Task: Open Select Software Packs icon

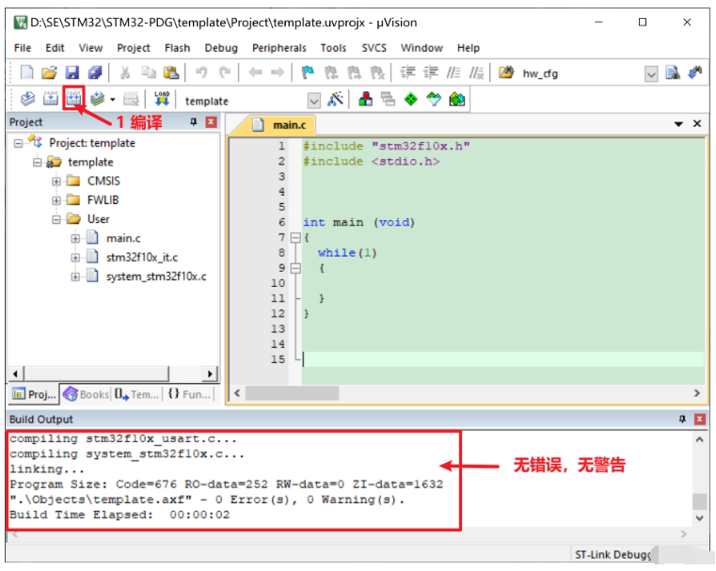Action: [434, 99]
